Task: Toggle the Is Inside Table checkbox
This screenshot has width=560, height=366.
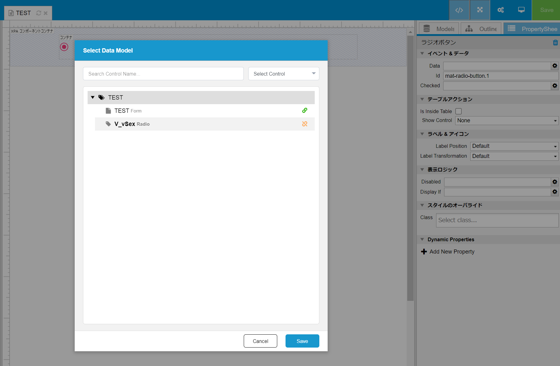Action: 459,111
